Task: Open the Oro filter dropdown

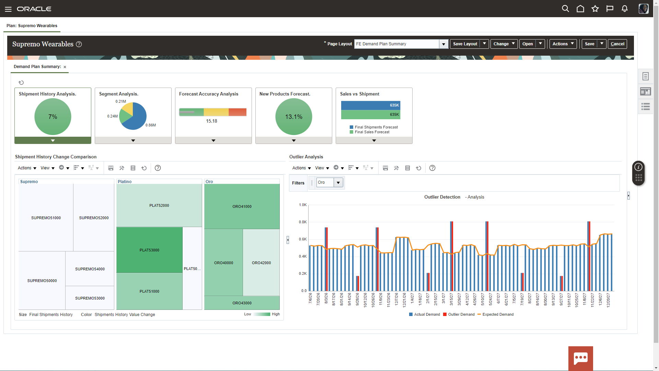Action: (x=338, y=182)
